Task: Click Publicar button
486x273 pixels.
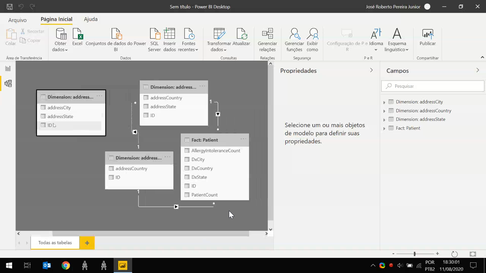Action: pyautogui.click(x=427, y=37)
